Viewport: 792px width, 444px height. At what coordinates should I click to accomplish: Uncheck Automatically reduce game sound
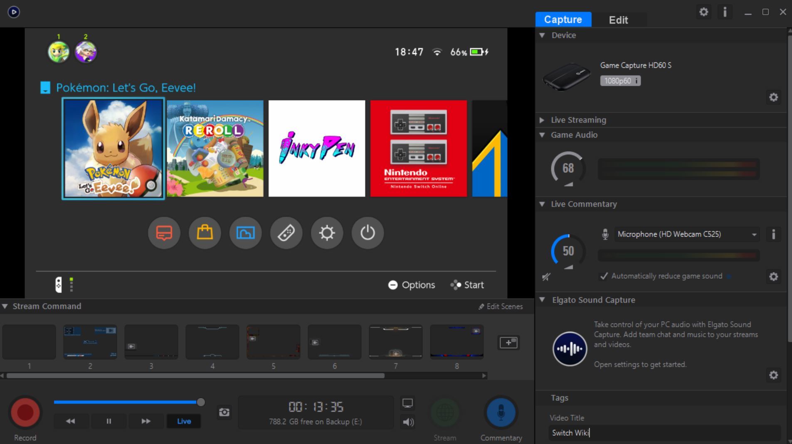604,276
